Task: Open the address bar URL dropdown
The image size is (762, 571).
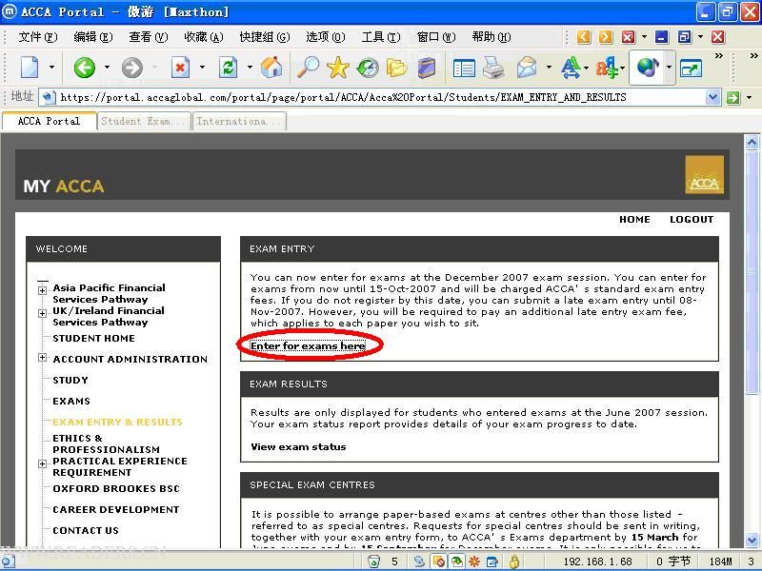Action: [712, 97]
